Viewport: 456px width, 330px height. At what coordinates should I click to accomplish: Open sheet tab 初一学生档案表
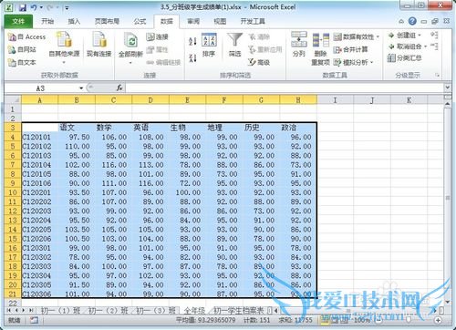[238, 311]
